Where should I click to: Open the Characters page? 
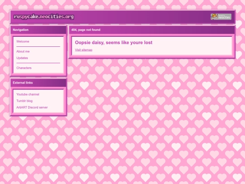24,68
